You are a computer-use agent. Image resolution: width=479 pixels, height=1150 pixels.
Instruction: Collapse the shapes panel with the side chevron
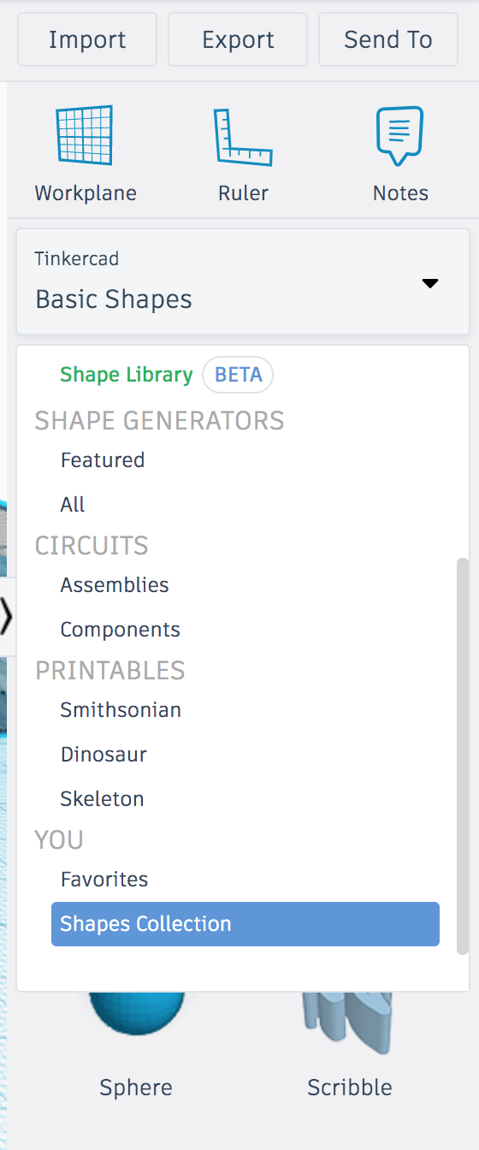pos(7,616)
